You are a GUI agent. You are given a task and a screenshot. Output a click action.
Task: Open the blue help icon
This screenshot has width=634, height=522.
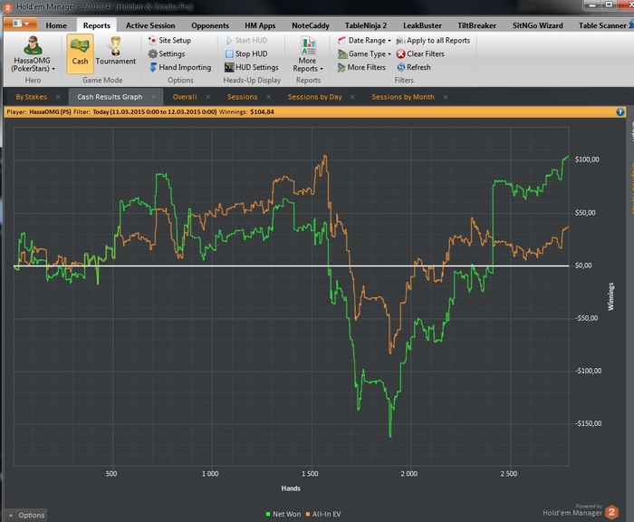point(620,112)
